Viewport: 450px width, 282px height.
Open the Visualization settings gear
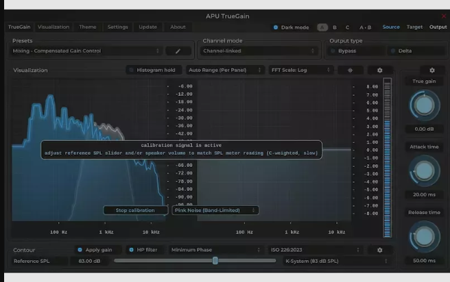pyautogui.click(x=380, y=70)
